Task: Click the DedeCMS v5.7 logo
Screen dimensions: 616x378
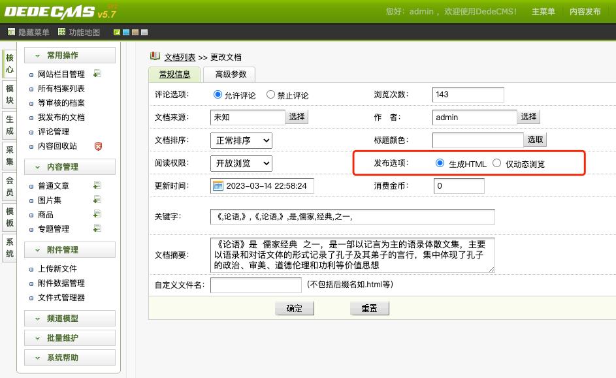Action: coord(61,12)
